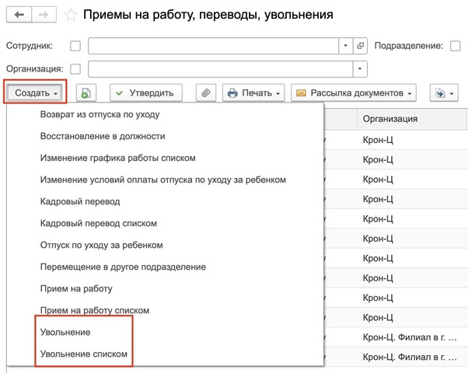
Task: Open the Сотрудник field selection window icon
Action: click(x=360, y=46)
